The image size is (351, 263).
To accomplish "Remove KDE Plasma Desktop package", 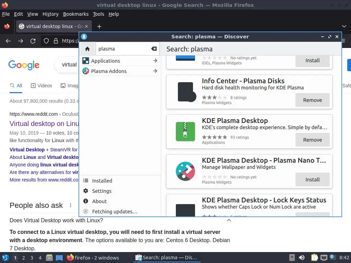I will click(x=313, y=140).
